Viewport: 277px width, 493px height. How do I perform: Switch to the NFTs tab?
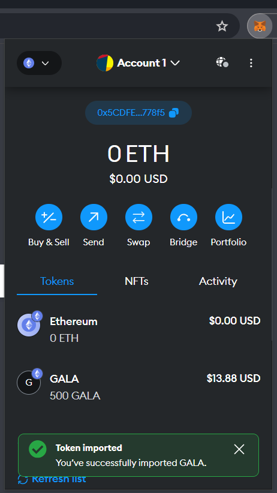pyautogui.click(x=137, y=281)
